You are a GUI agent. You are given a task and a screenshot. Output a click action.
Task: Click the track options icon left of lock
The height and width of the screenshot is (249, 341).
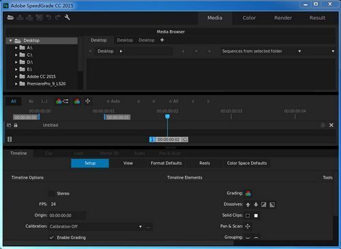9,125
